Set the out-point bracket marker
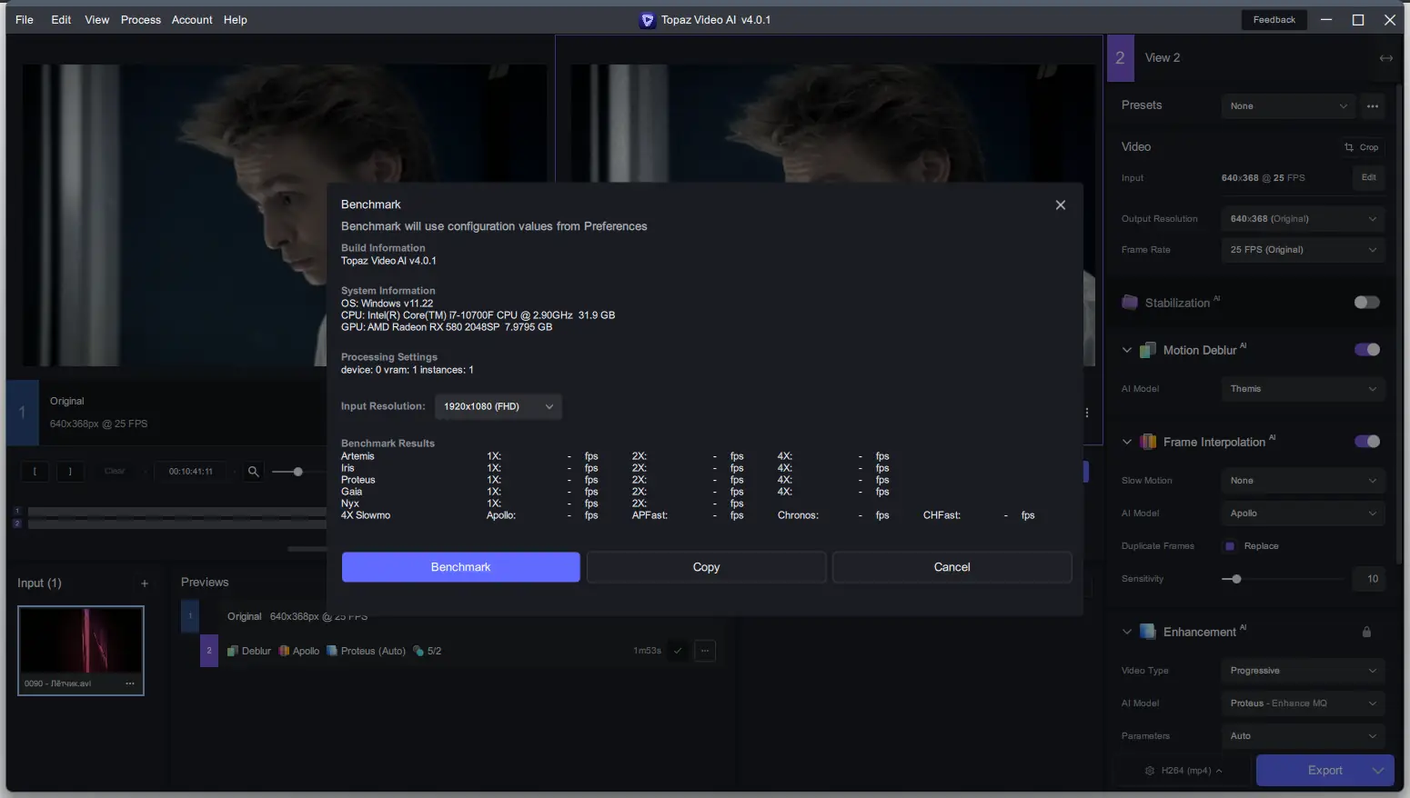Viewport: 1410px width, 798px height. tap(70, 472)
